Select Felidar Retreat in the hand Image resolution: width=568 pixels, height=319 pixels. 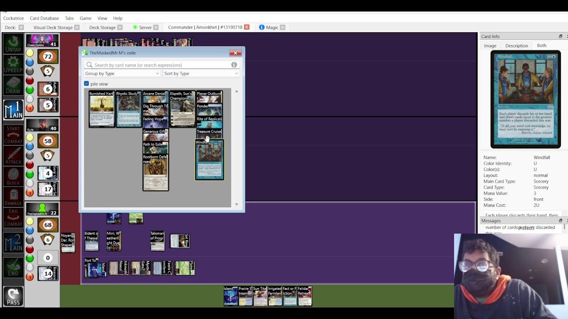304,296
